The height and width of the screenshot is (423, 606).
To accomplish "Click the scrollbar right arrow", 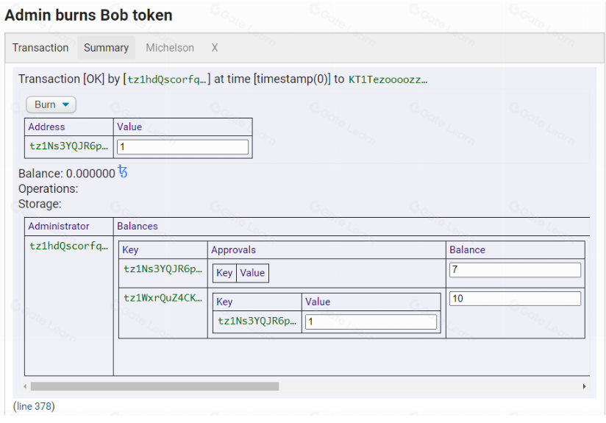I will (x=585, y=386).
